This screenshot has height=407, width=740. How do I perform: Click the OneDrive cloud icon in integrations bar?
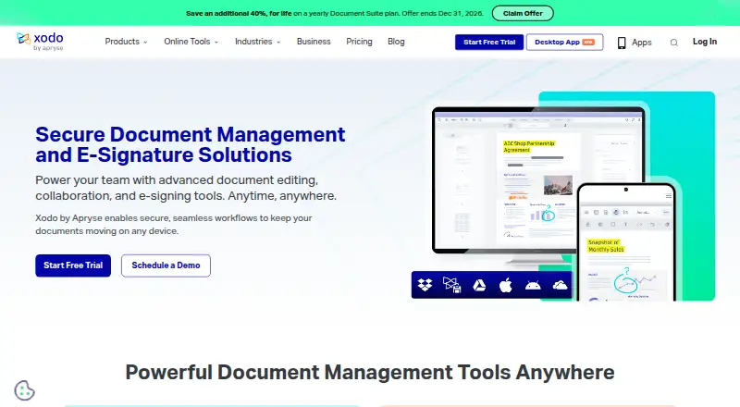point(560,285)
